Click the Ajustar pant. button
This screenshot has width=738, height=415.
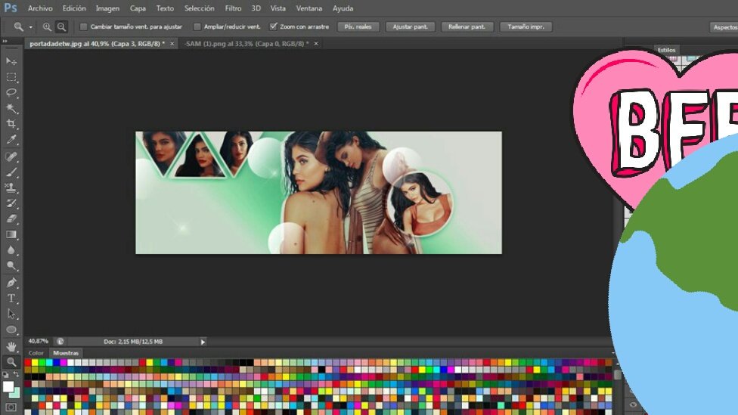(411, 26)
